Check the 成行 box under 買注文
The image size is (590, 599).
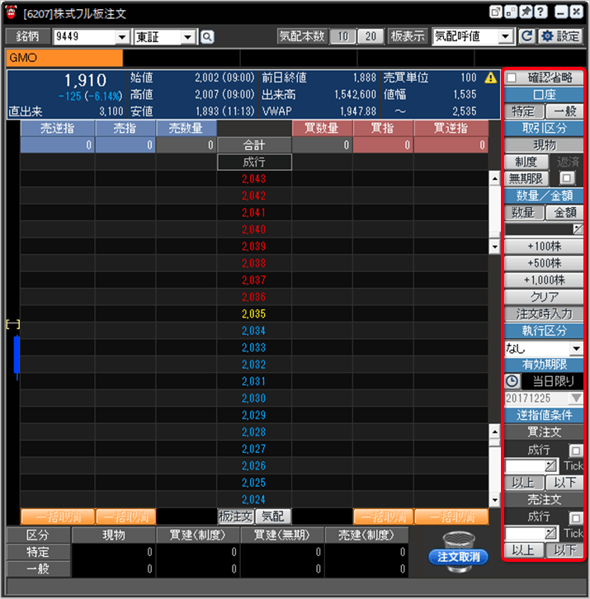pos(575,450)
